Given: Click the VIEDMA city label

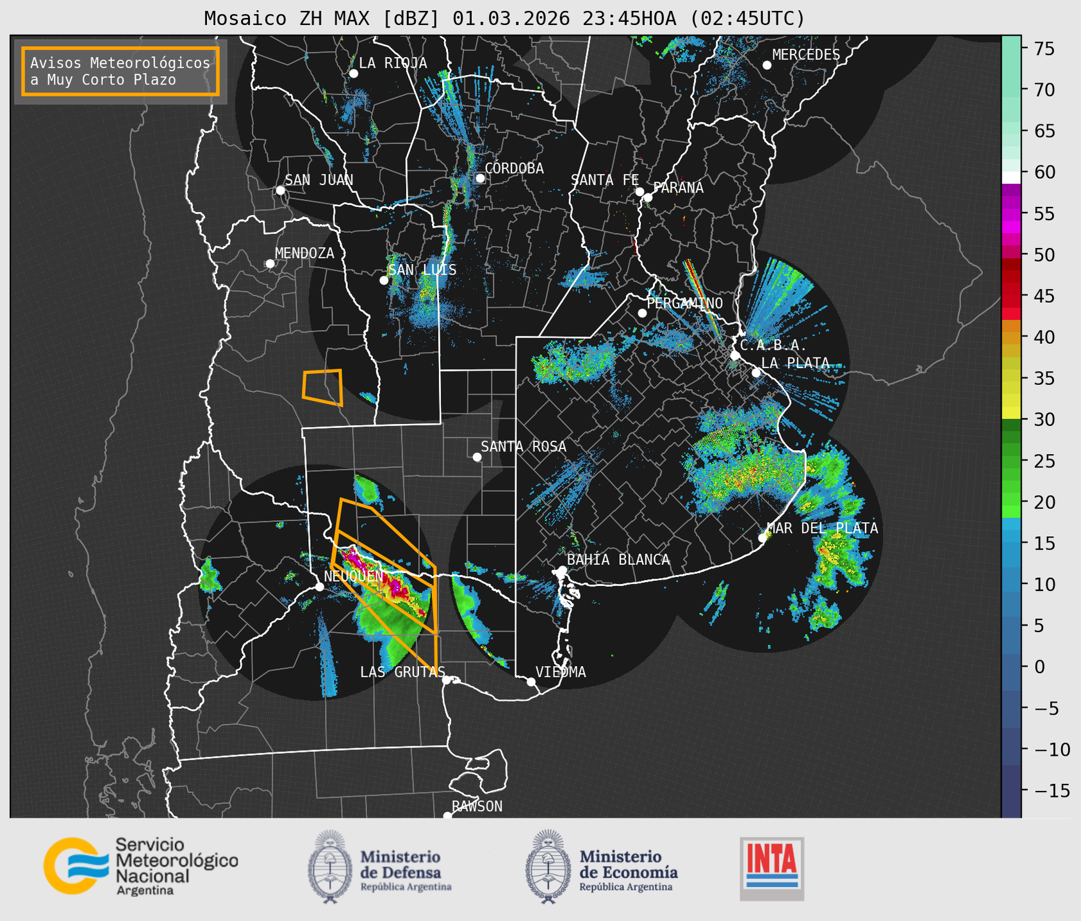Looking at the screenshot, I should tap(561, 672).
